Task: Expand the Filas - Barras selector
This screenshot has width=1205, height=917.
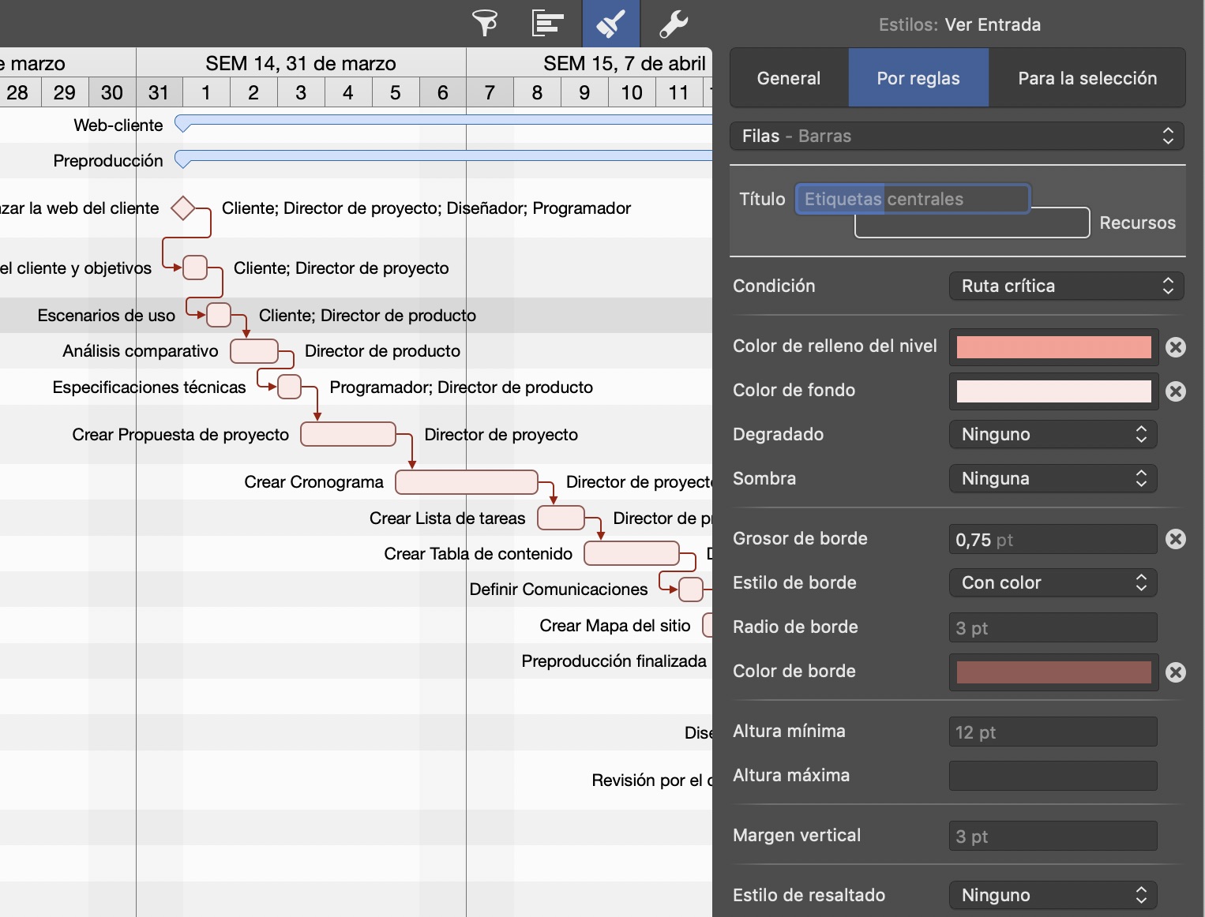Action: point(956,136)
